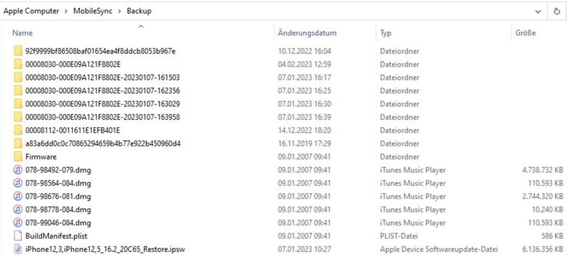This screenshot has width=567, height=256.
Task: Click date 10.12.2022 16:04
Action: pos(304,51)
